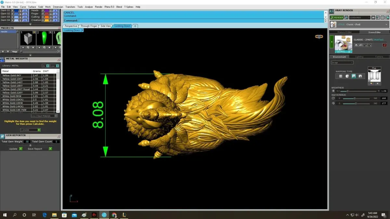Switch to the Side View viewport tab
This screenshot has height=219, width=390.
coord(106,26)
